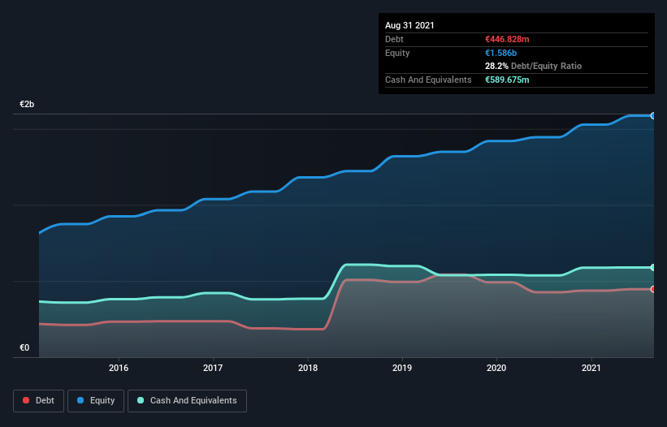
Task: Click the 2021 x-axis label
Action: [591, 368]
